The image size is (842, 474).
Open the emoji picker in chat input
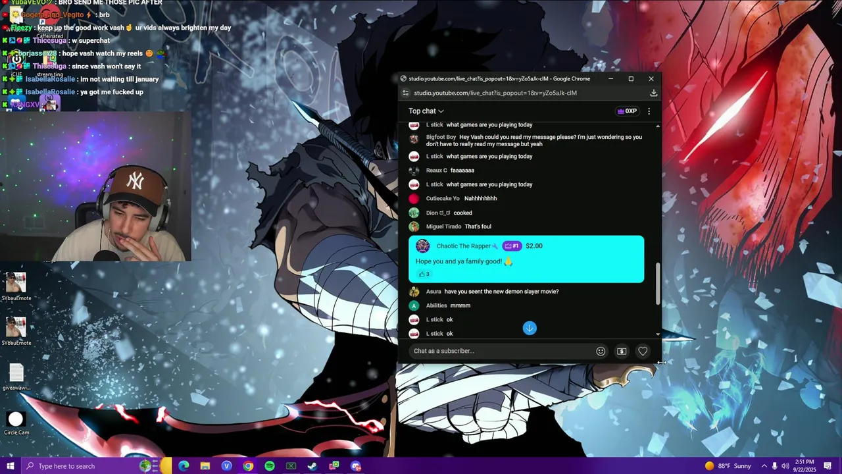[601, 351]
